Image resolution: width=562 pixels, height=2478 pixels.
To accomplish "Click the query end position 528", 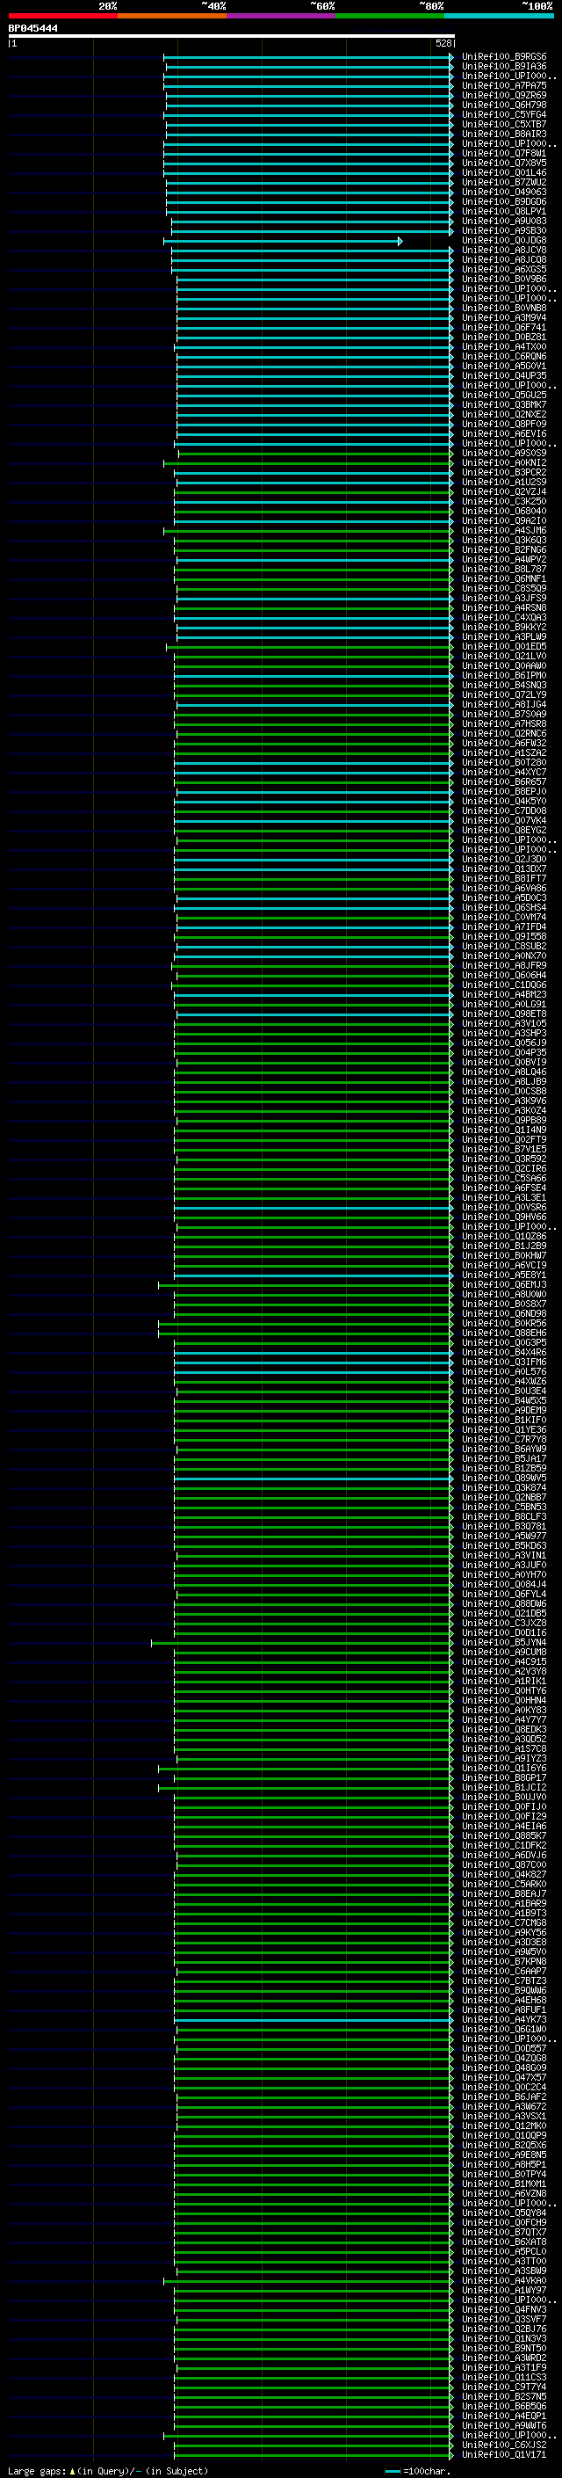I will [443, 43].
